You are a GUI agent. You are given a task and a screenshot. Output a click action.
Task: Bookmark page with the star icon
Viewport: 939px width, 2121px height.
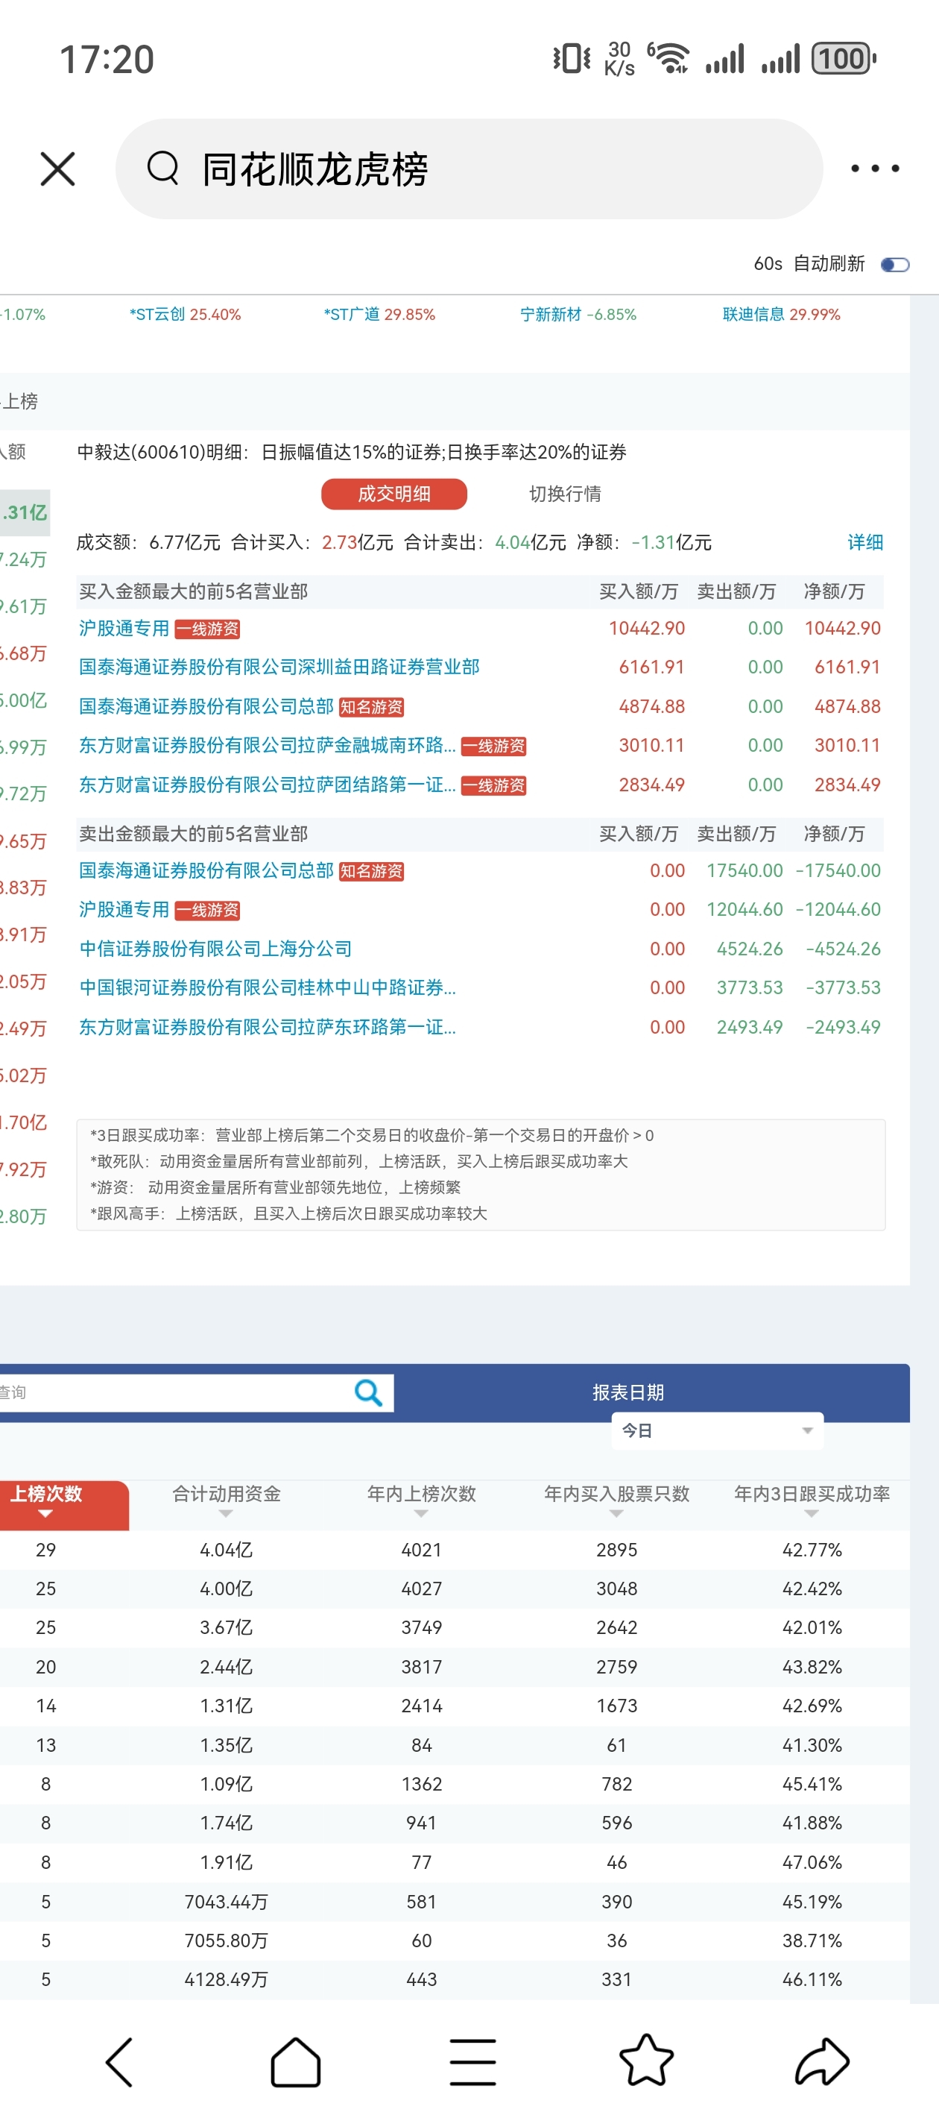click(646, 2060)
